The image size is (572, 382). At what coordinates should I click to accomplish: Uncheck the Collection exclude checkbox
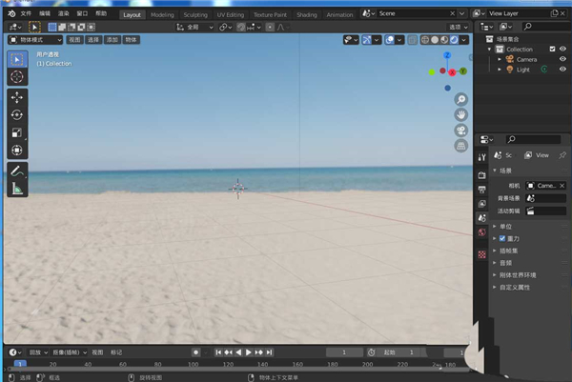coord(551,49)
